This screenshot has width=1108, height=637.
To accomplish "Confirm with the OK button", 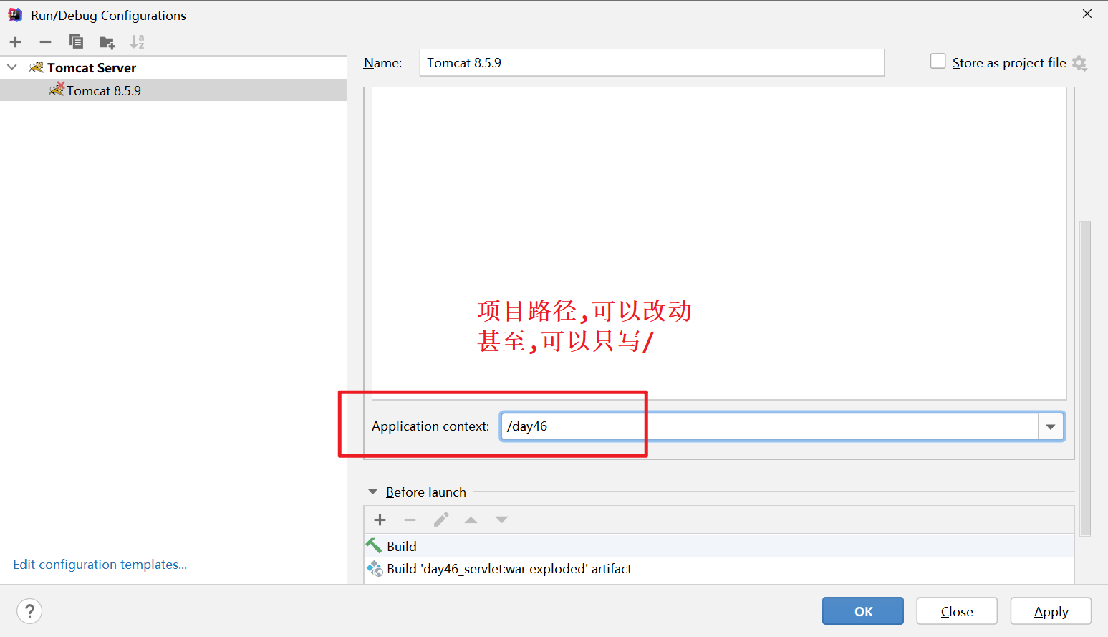I will [x=863, y=611].
